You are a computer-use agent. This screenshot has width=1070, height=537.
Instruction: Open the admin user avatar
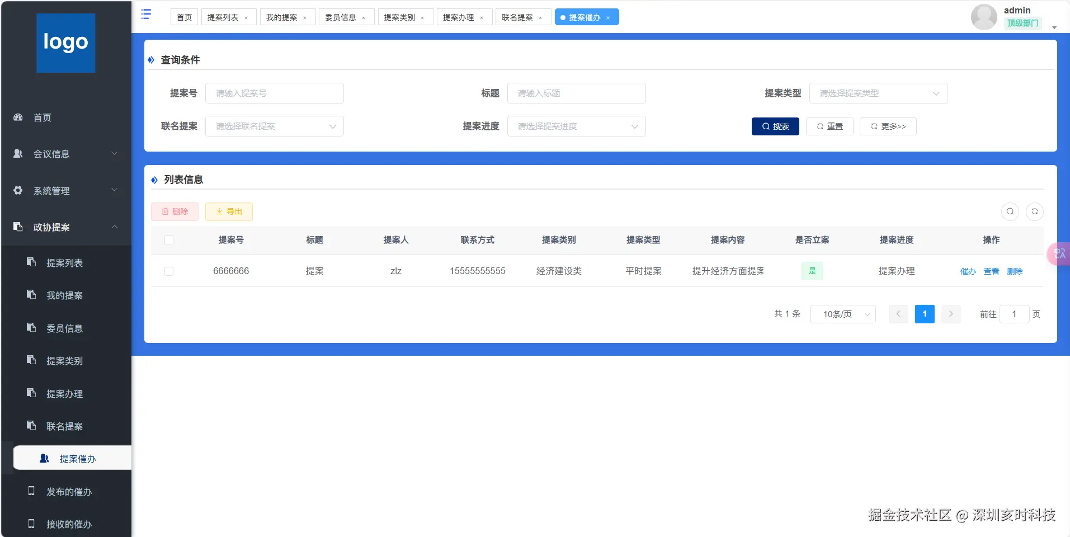984,17
